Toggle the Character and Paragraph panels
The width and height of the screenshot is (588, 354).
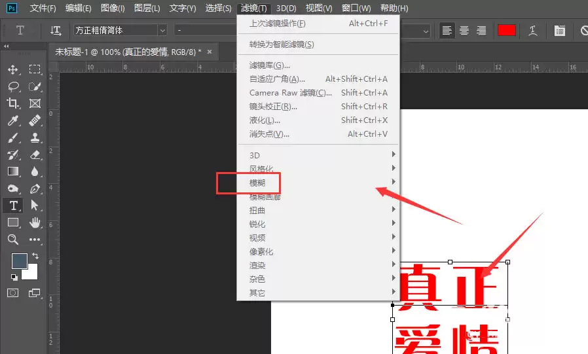(559, 31)
